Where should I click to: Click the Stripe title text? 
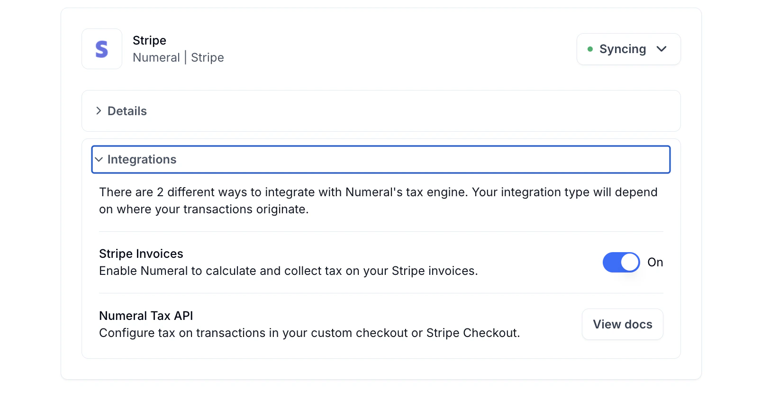149,40
